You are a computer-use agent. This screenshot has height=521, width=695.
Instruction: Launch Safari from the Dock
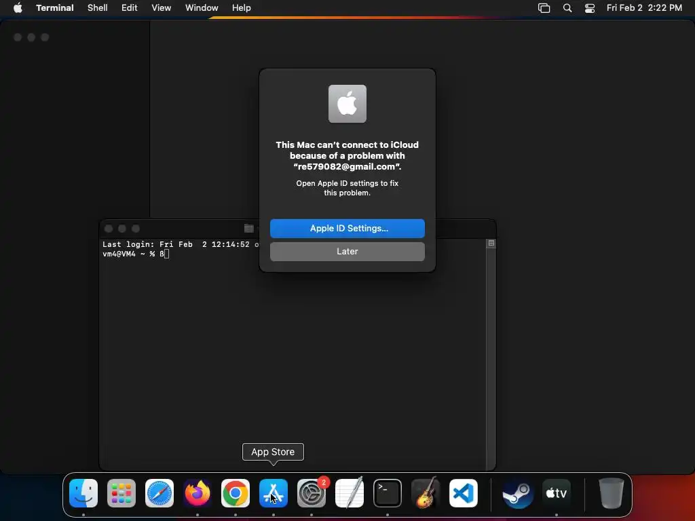(159, 493)
